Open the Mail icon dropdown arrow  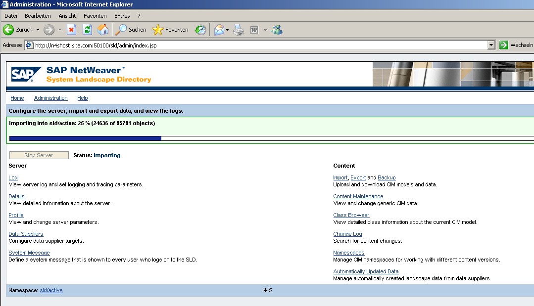click(228, 30)
